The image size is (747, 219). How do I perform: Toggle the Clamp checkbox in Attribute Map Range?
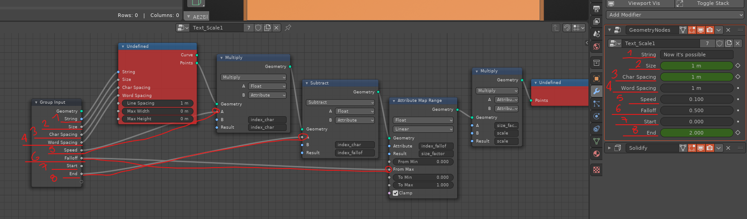pyautogui.click(x=395, y=193)
